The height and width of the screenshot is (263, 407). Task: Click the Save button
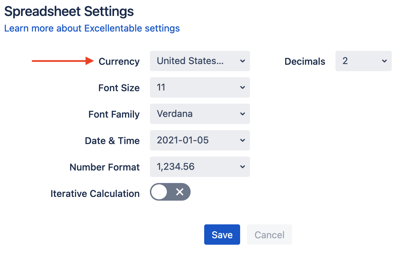(222, 235)
